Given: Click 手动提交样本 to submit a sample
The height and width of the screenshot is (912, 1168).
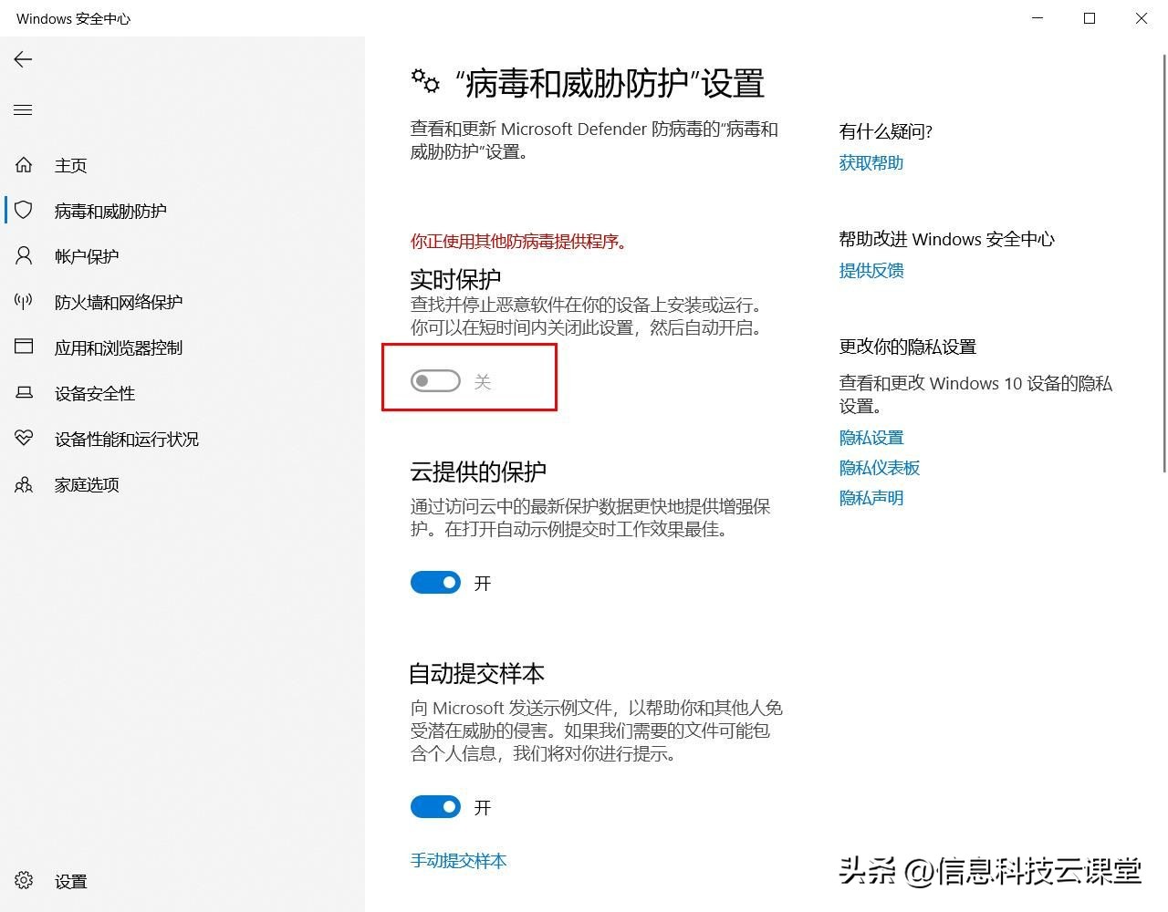Looking at the screenshot, I should tap(458, 860).
